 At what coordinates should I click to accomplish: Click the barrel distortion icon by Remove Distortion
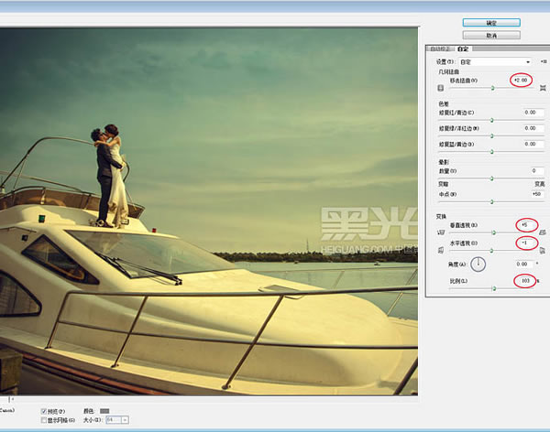(x=441, y=88)
